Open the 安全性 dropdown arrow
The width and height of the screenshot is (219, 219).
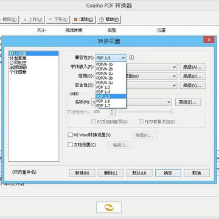click(x=175, y=85)
